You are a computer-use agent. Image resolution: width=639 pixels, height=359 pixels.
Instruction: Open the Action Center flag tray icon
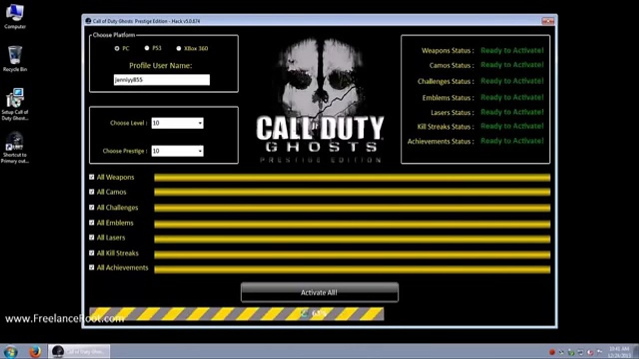tap(599, 352)
